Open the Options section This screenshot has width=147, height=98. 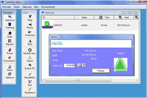(x=10, y=76)
